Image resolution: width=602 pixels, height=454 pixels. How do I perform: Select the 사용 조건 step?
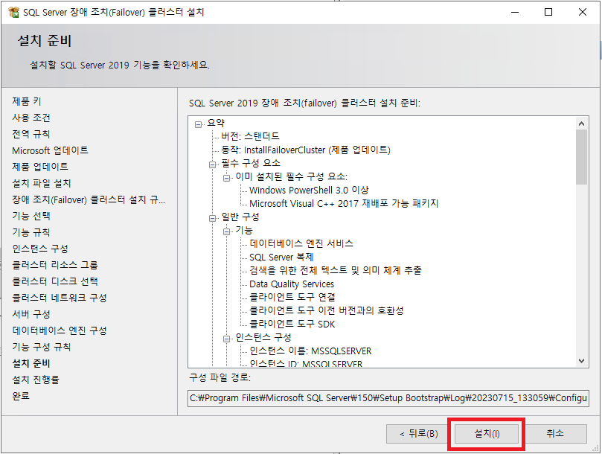coord(31,118)
